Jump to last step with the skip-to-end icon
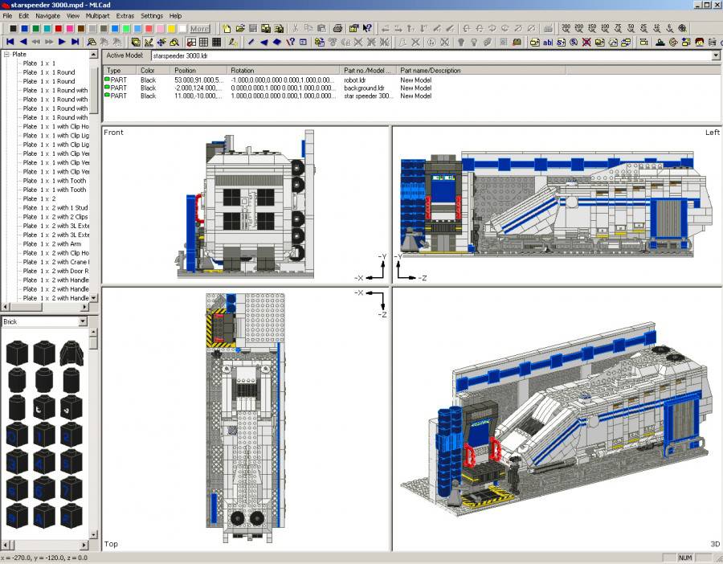723x564 pixels. (76, 42)
